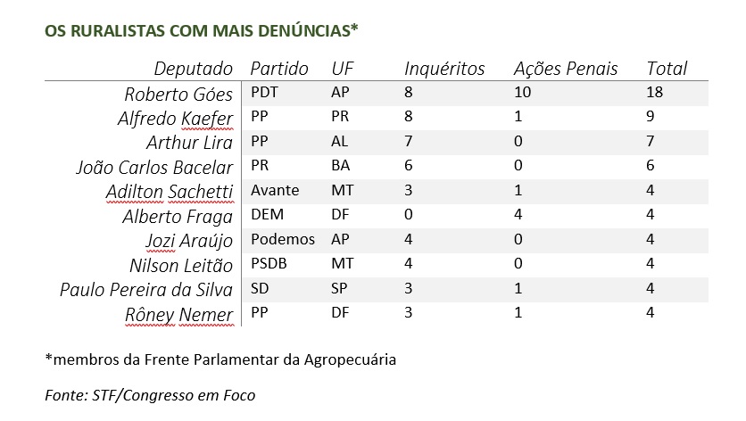Viewport: 746px width, 421px height.
Task: Click the 'Total' column header
Action: (x=667, y=69)
